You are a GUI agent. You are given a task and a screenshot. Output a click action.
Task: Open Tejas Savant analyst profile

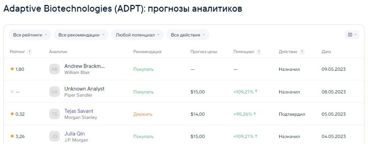point(79,111)
